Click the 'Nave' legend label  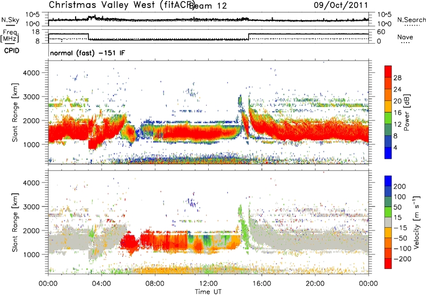click(x=405, y=37)
